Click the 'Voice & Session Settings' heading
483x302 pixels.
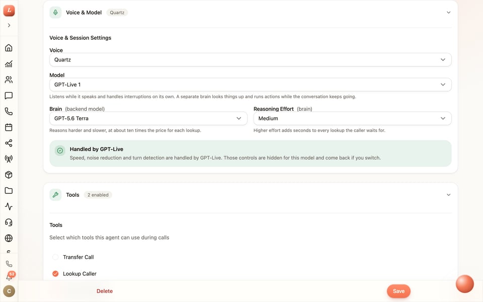pyautogui.click(x=80, y=38)
